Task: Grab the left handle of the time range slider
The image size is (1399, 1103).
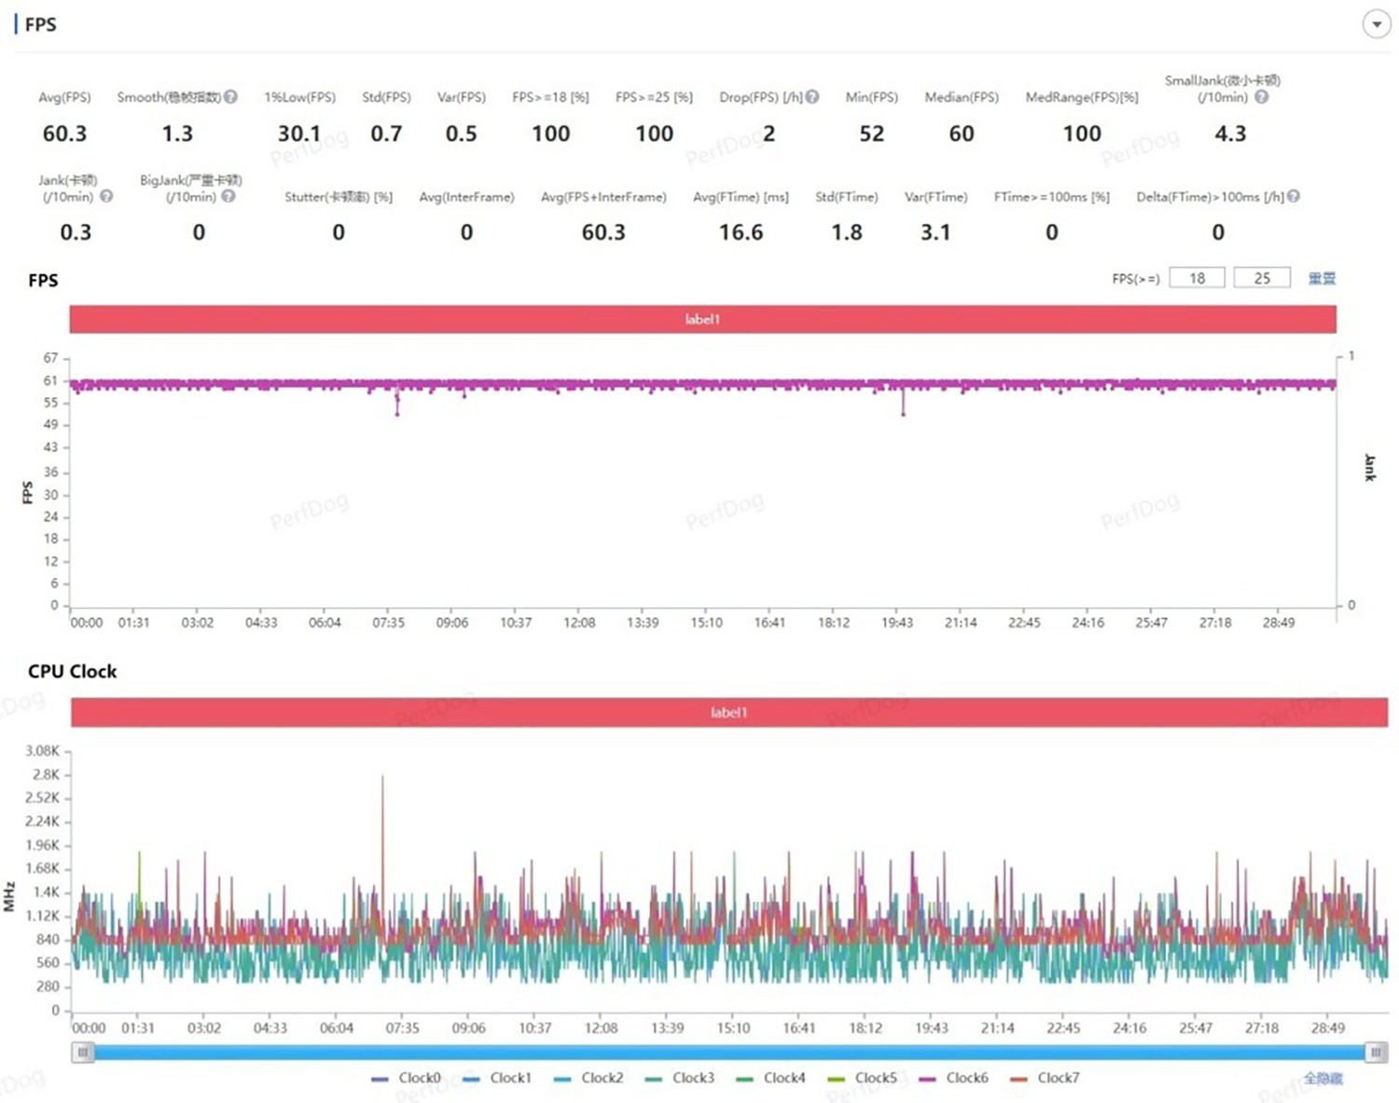Action: 83,1052
